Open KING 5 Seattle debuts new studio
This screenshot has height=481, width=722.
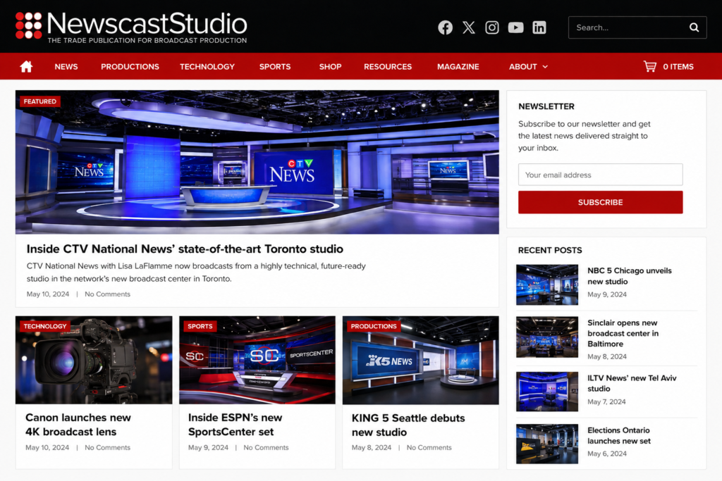pos(408,425)
